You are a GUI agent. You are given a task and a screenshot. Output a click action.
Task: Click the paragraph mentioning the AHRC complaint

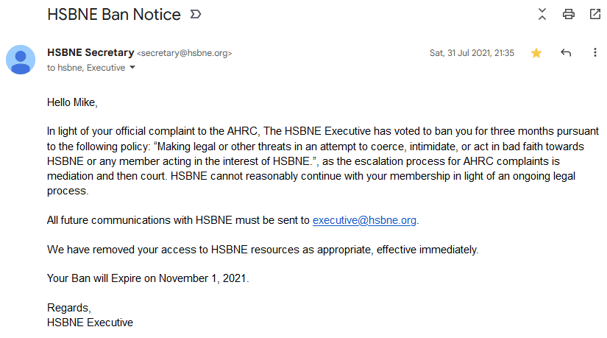(323, 161)
